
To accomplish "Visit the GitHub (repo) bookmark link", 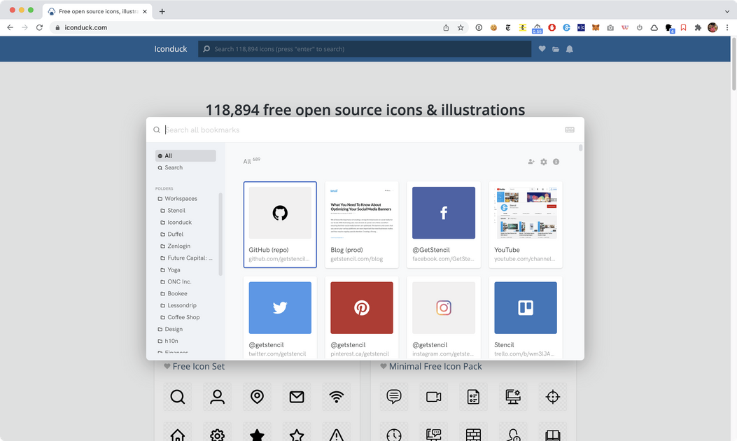I will pos(279,258).
